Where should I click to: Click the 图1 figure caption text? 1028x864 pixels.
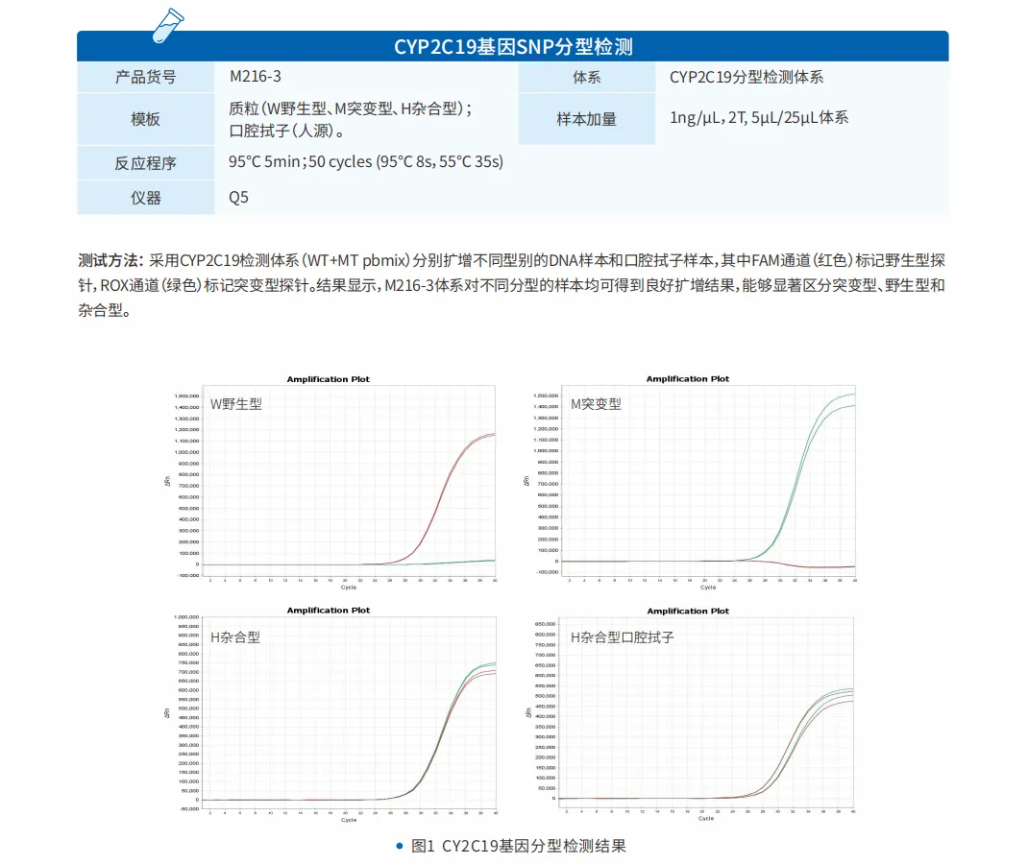[519, 846]
